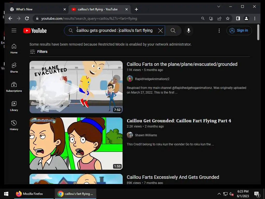Click the '2.2K views • 2 months ago' text
The width and height of the screenshot is (265, 199).
(145, 126)
